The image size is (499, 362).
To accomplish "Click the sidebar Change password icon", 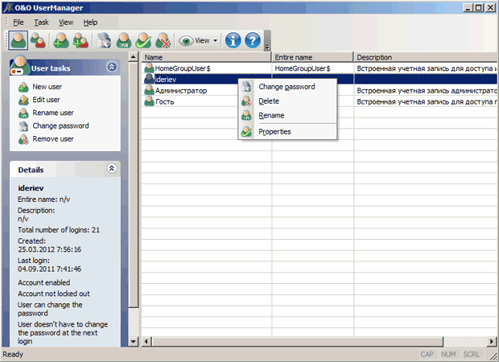I will tap(23, 126).
